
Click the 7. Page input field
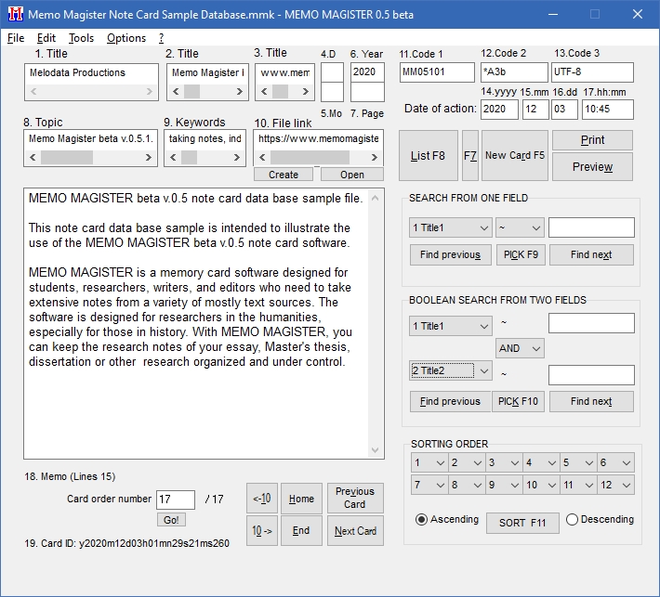point(367,92)
